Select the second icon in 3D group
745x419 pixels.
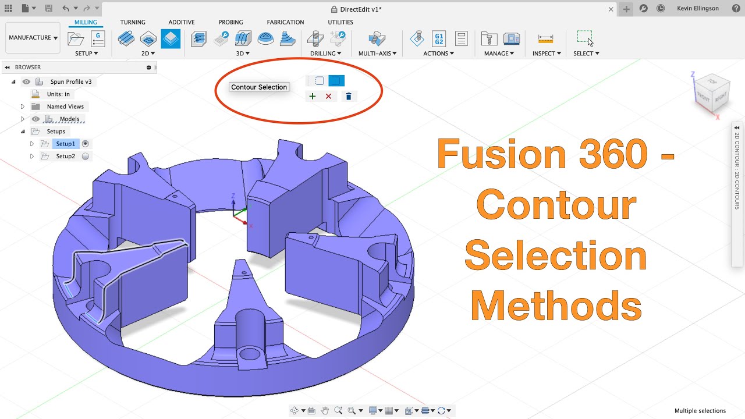221,39
